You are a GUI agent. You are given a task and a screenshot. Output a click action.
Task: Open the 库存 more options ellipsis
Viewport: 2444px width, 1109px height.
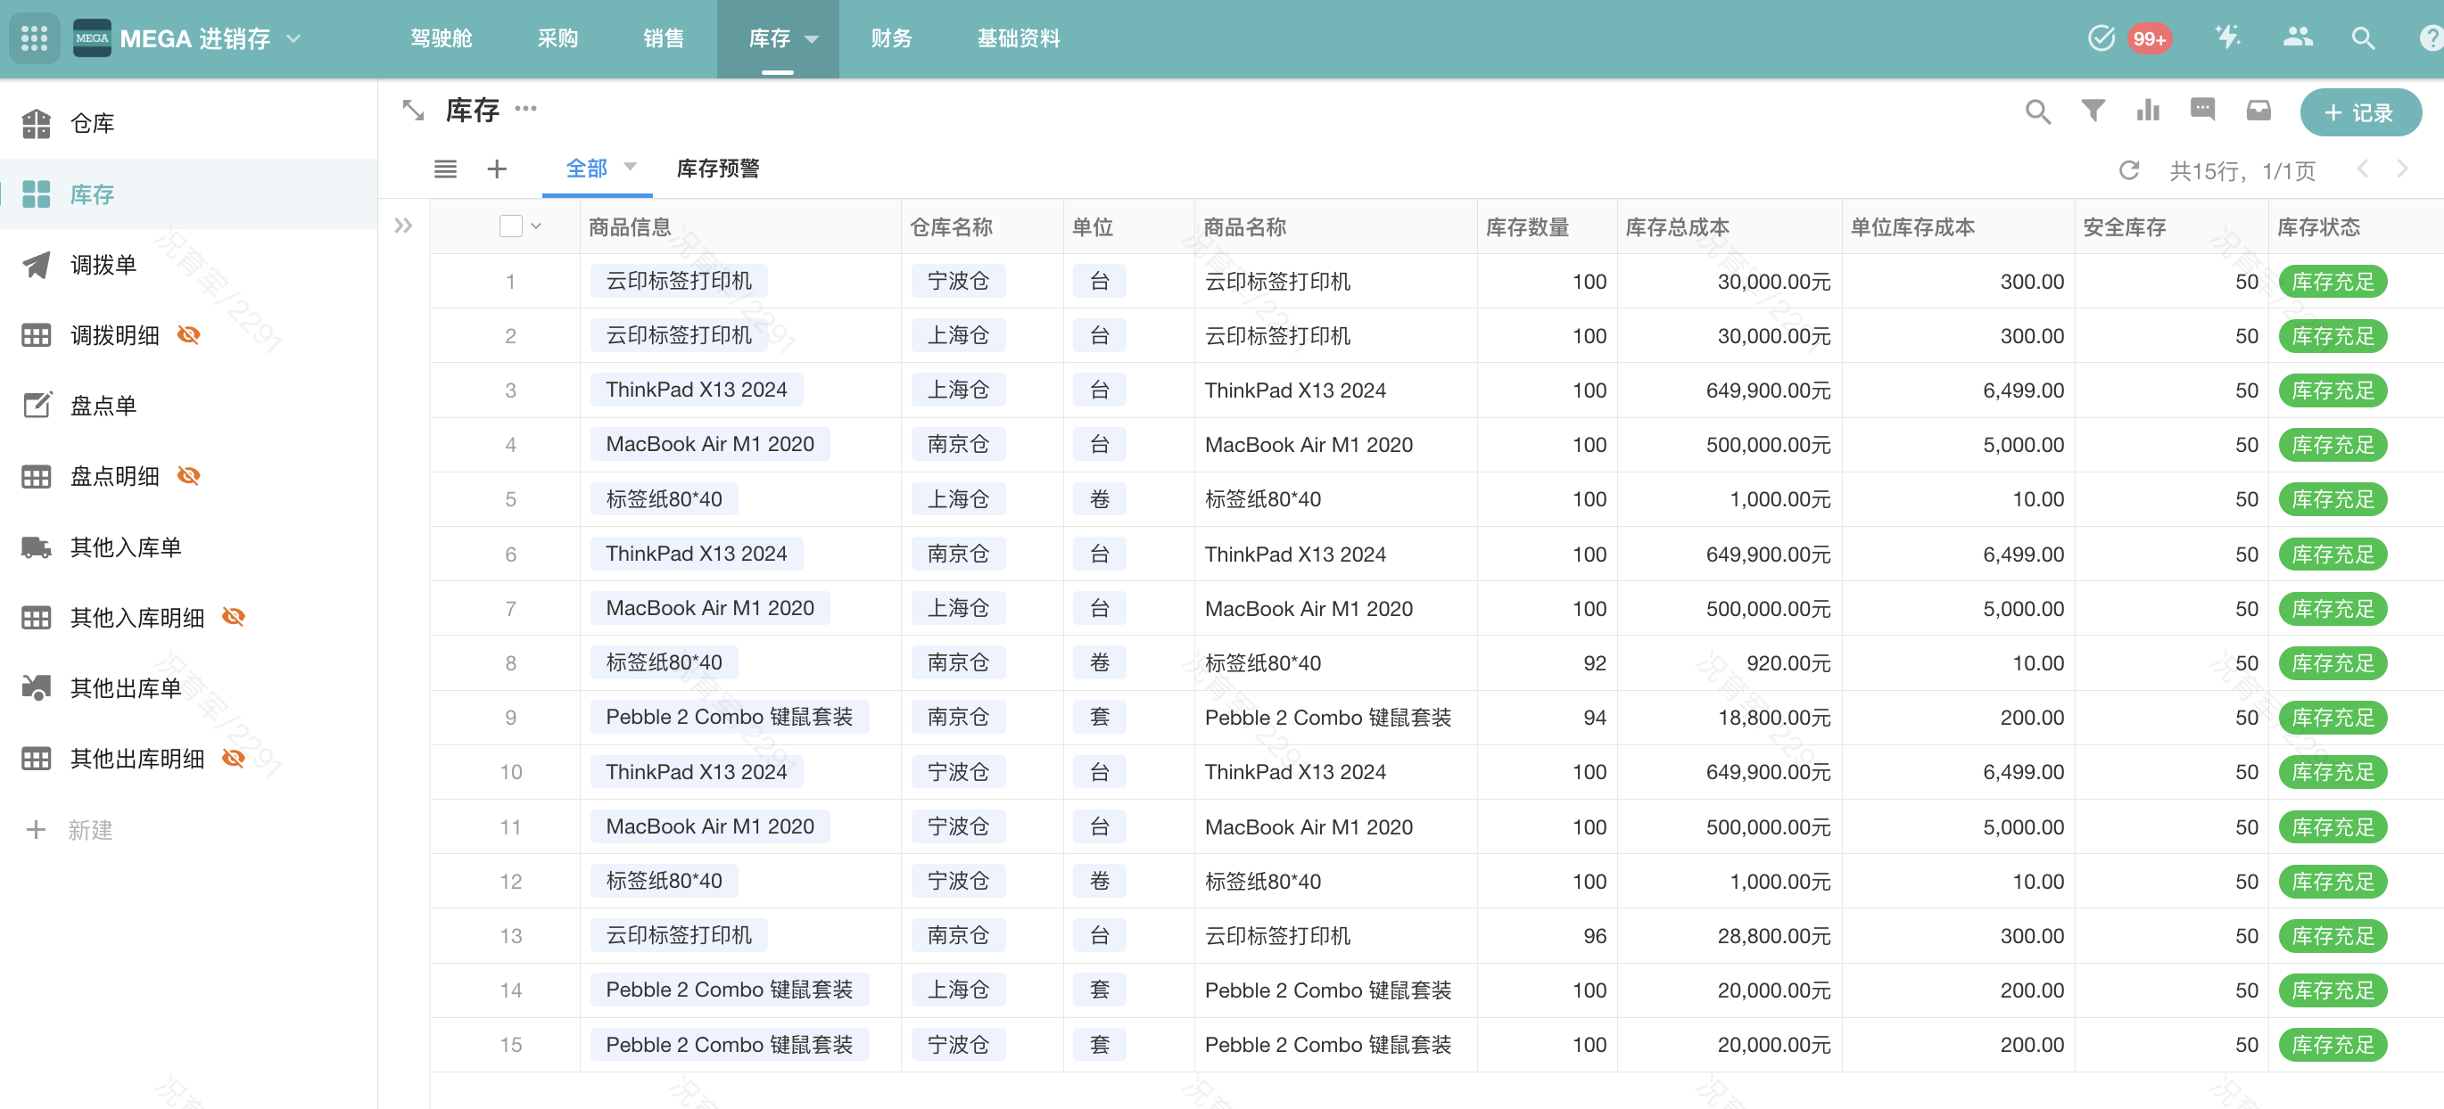point(525,109)
